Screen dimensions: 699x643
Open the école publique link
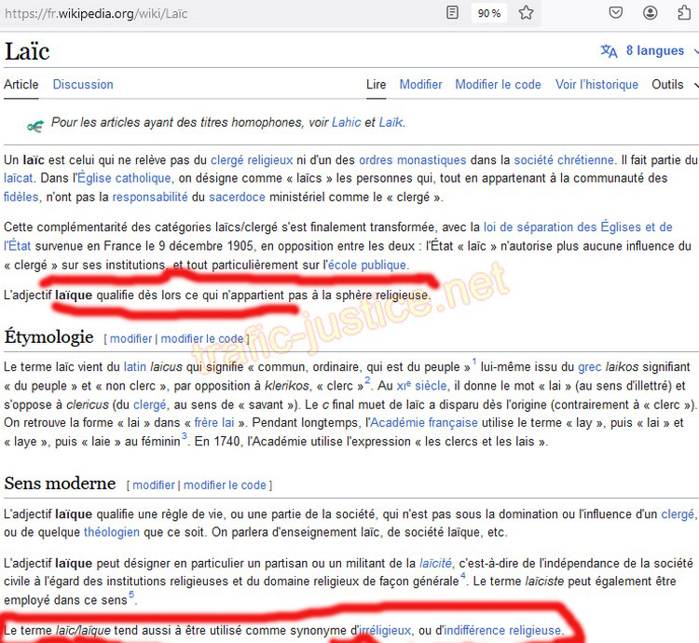click(364, 265)
